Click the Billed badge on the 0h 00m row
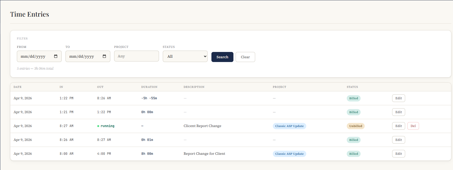This screenshot has height=170, width=453. (354, 112)
